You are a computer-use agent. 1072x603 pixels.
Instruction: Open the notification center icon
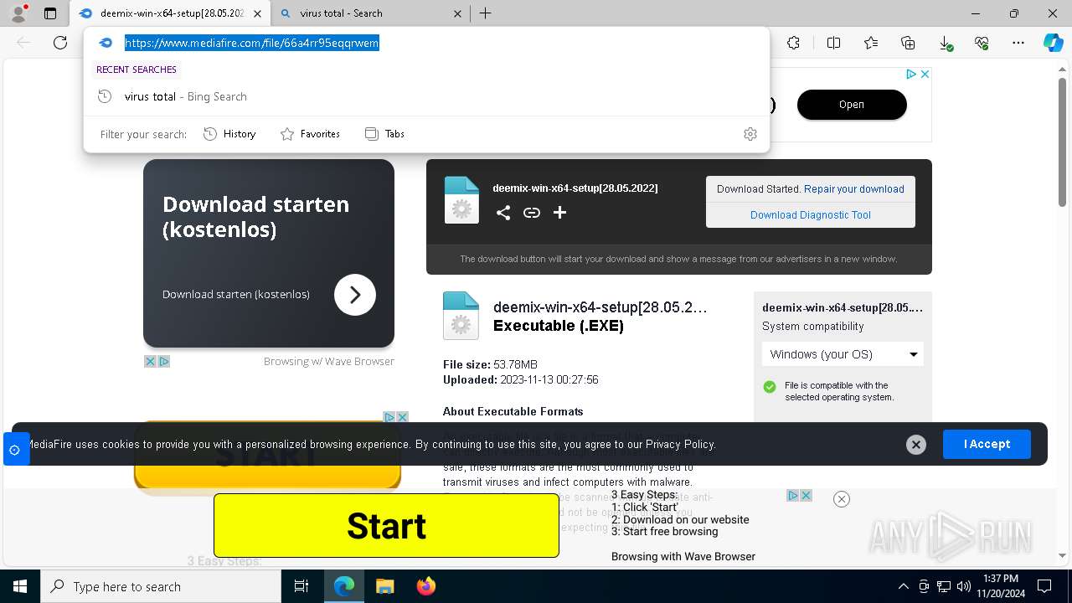click(x=1044, y=586)
